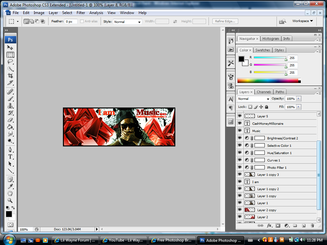Open the Fill slider arrow
The image size is (327, 245).
tap(299, 107)
